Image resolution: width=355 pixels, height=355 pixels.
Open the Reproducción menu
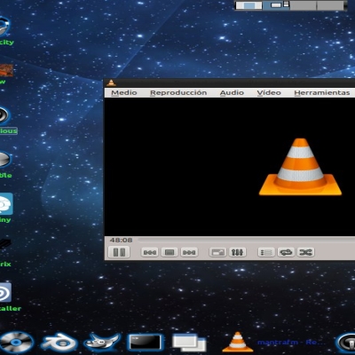point(178,92)
